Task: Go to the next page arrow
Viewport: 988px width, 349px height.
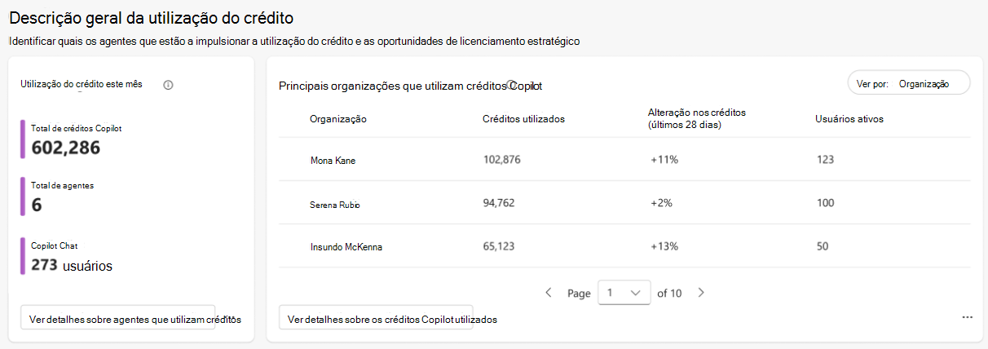Action: click(x=700, y=292)
